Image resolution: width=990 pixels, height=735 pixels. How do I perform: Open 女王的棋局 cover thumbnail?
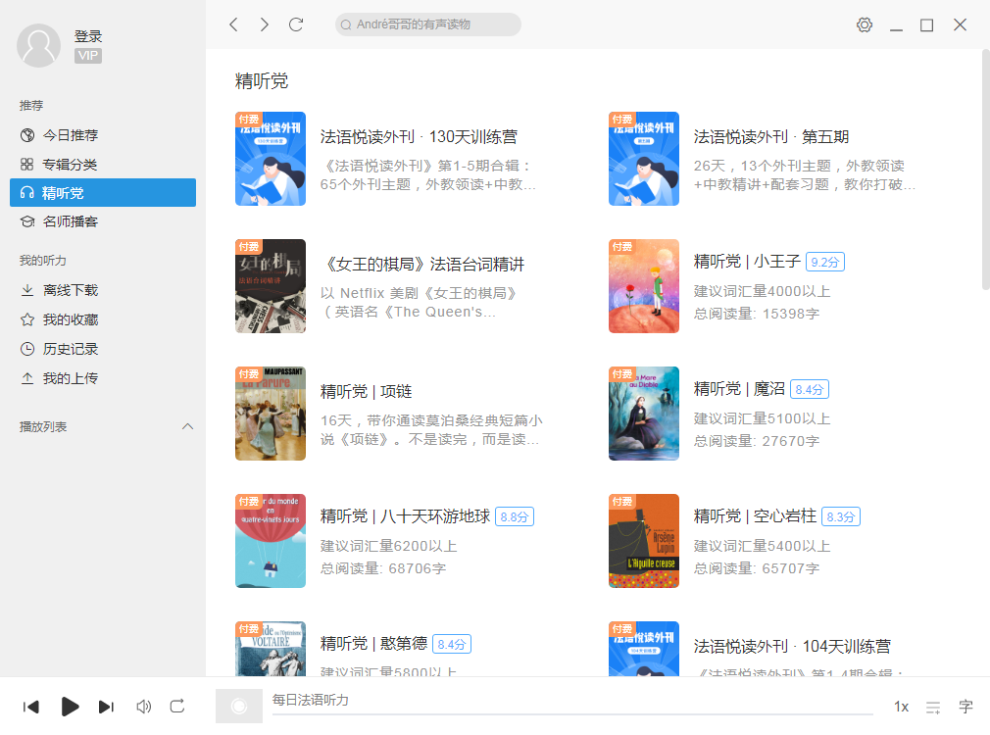pos(271,286)
